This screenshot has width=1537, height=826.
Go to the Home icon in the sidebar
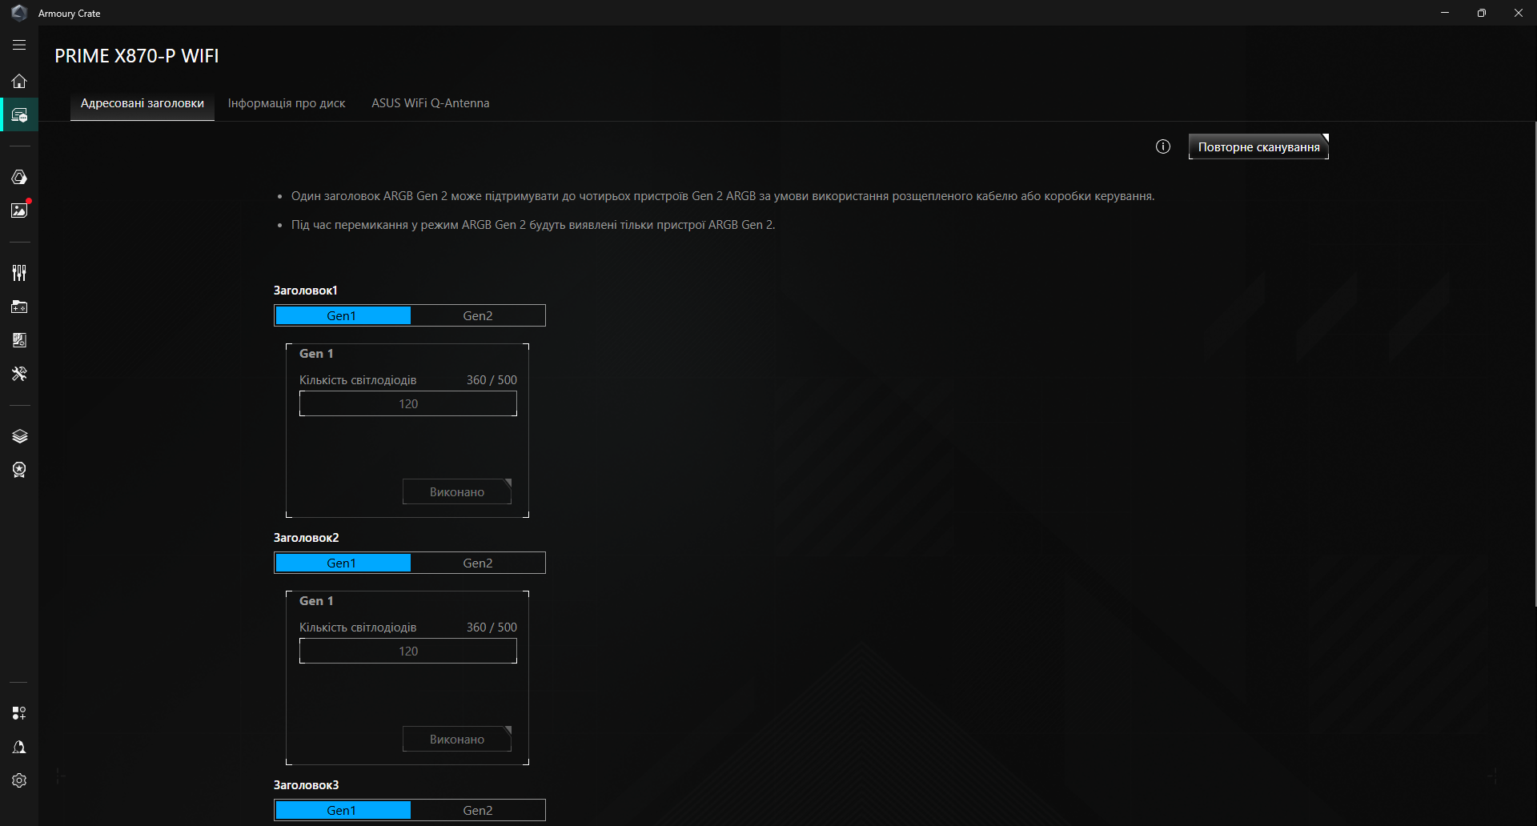point(19,81)
